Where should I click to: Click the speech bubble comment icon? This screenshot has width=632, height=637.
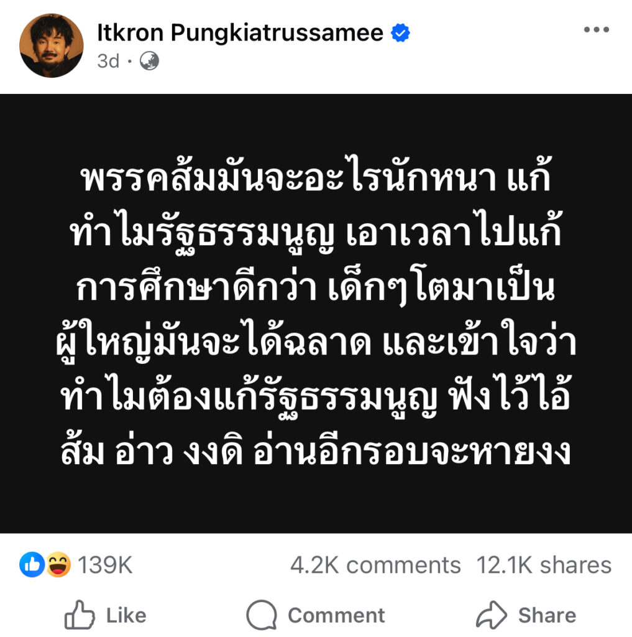[x=262, y=615]
